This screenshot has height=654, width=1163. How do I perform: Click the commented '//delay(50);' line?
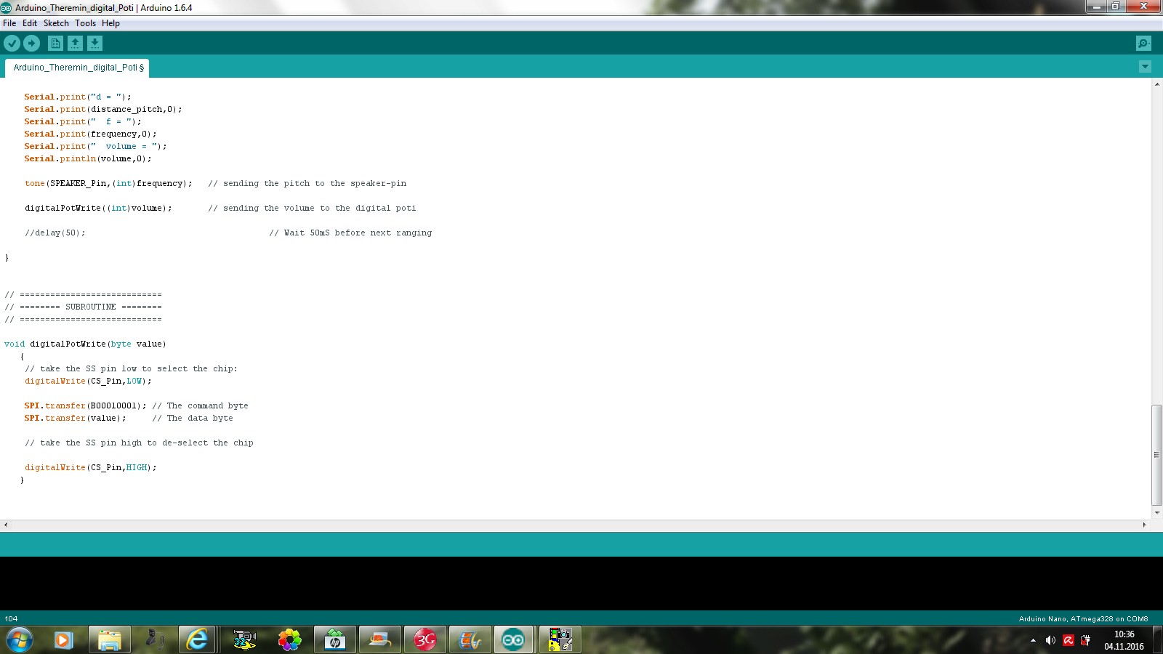coord(55,233)
